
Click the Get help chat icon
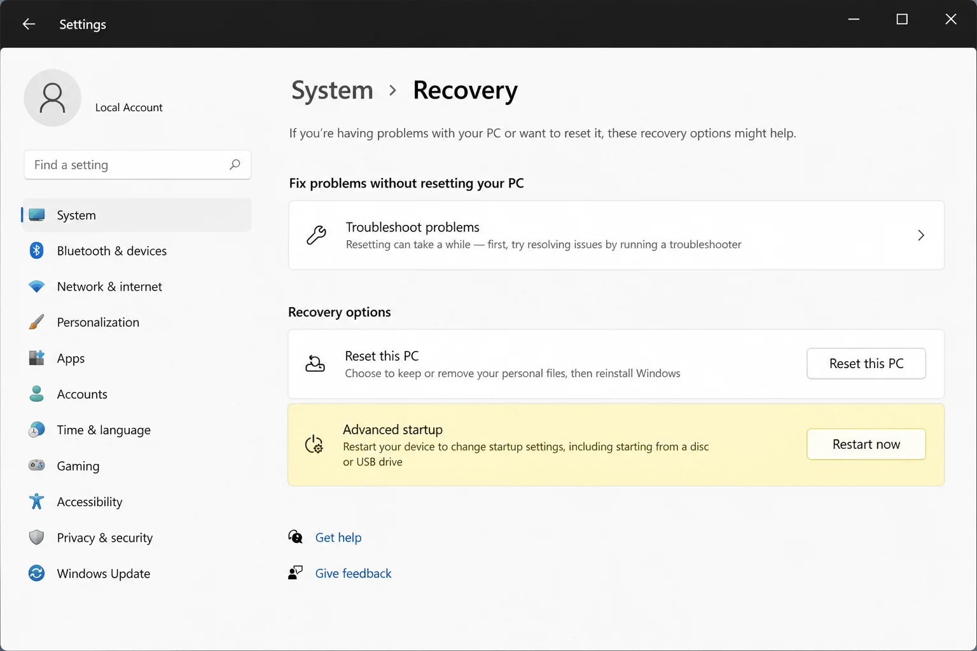295,537
